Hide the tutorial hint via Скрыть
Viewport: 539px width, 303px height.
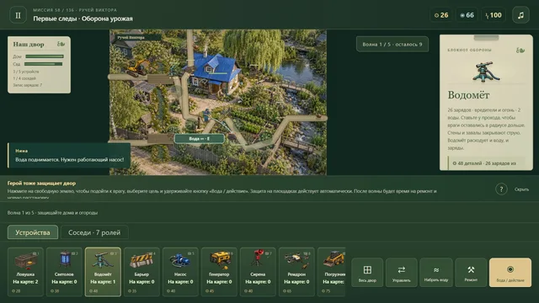coord(521,189)
